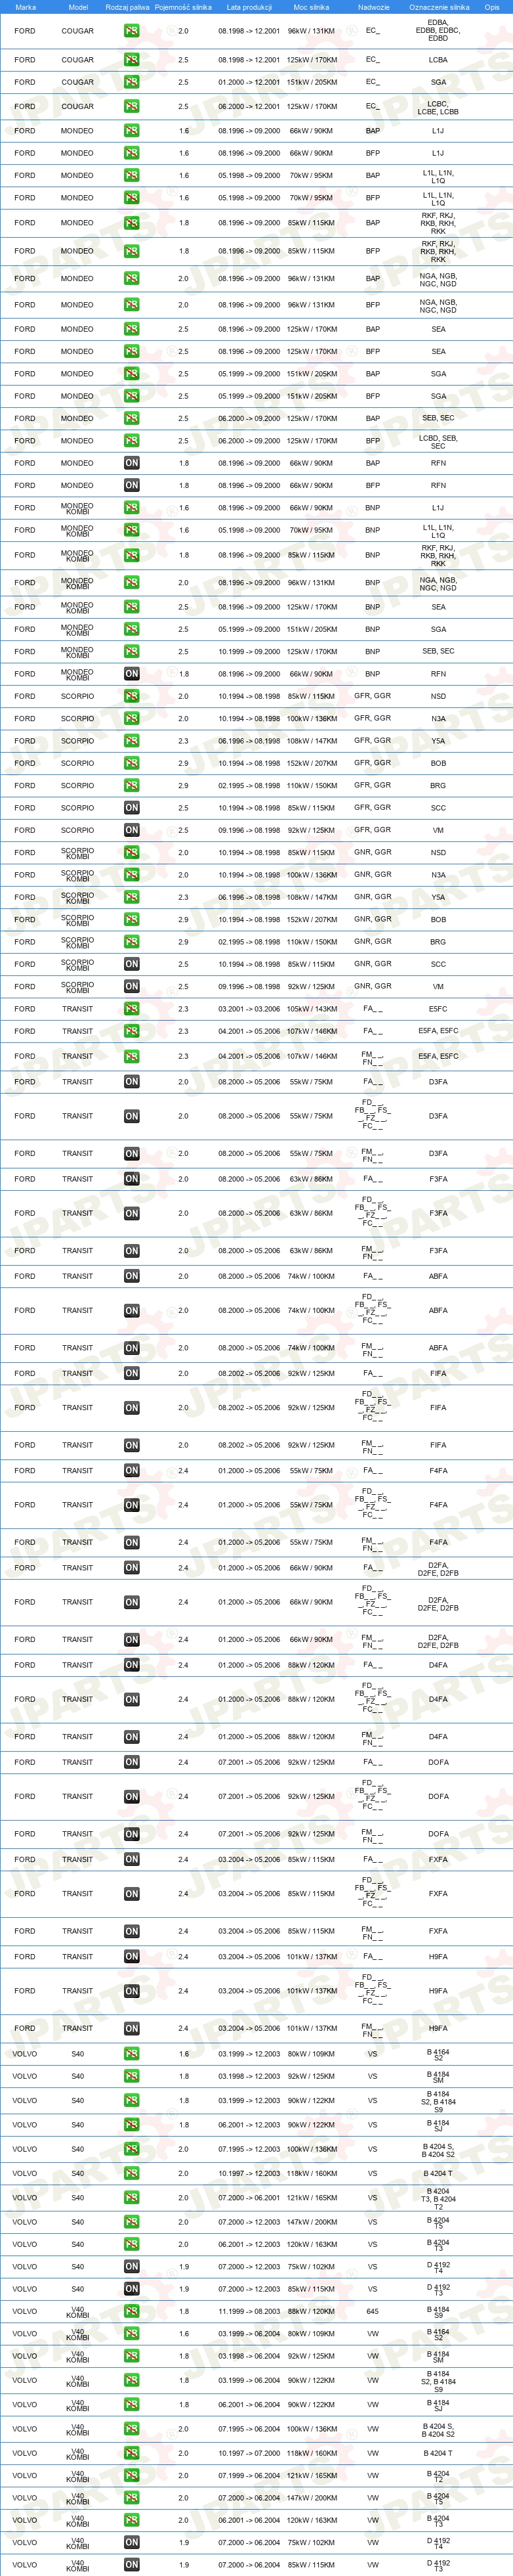Select the 88kW / 120KM cell in V40 KOMBI row
This screenshot has width=513, height=2576.
pyautogui.click(x=312, y=2311)
